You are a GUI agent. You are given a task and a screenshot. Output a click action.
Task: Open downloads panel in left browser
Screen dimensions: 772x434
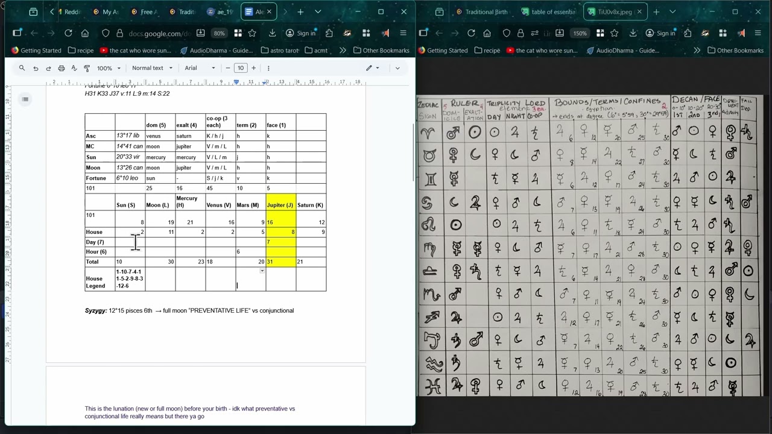[x=272, y=33]
